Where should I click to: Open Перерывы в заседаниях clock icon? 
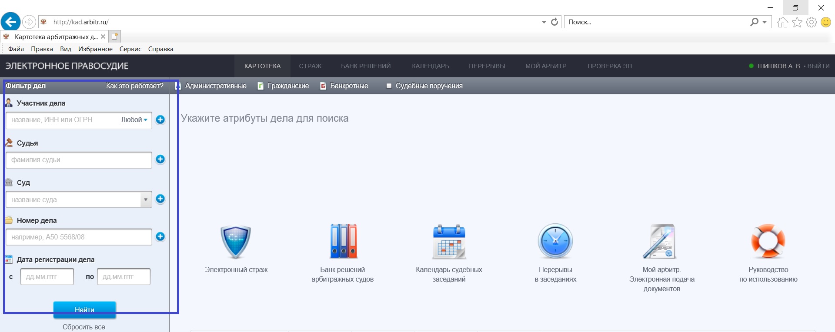point(555,241)
